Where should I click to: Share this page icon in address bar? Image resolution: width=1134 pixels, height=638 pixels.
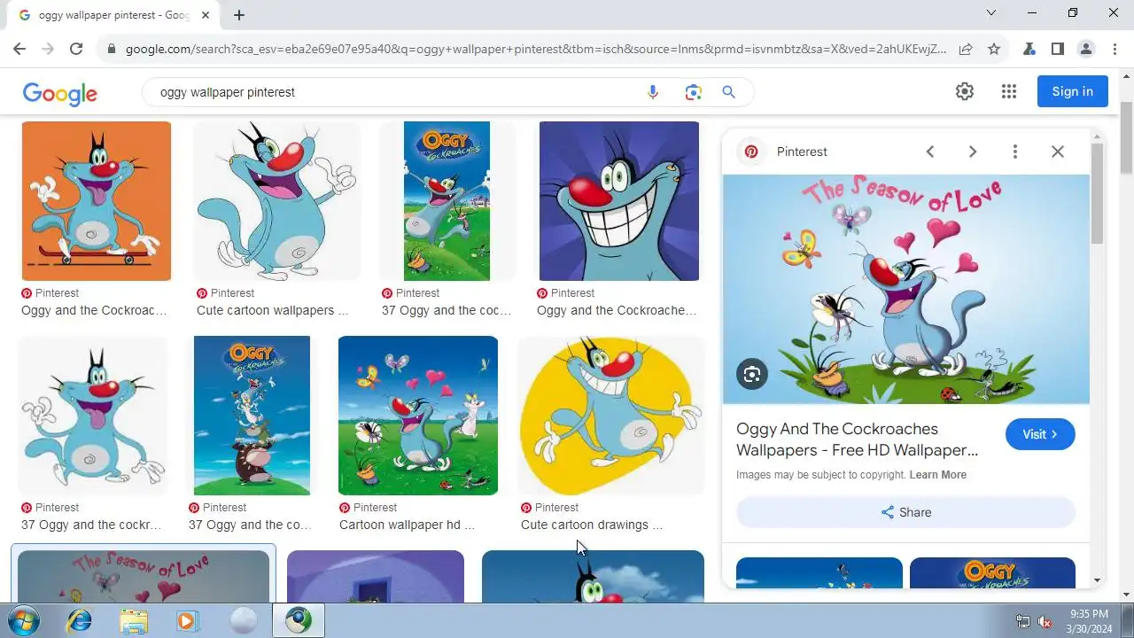coord(966,49)
